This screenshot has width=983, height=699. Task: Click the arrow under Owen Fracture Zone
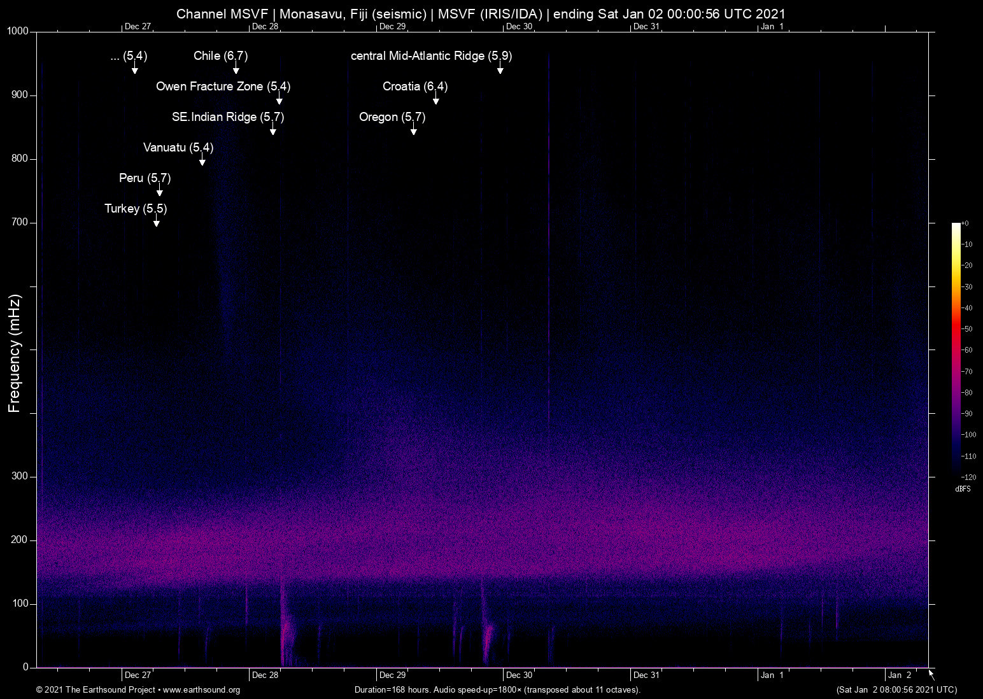click(279, 99)
